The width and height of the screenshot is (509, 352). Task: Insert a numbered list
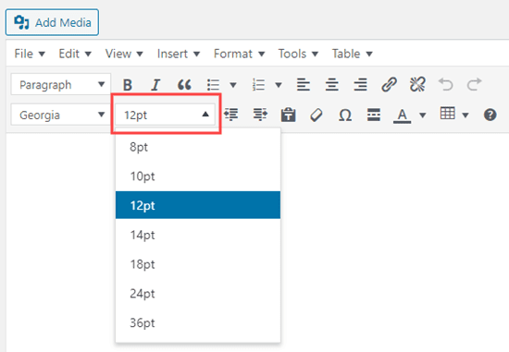[259, 85]
